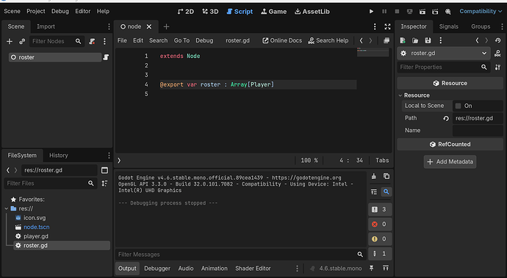Image resolution: width=507 pixels, height=278 pixels.
Task: Open the AssetLib workspace
Action: (x=312, y=12)
